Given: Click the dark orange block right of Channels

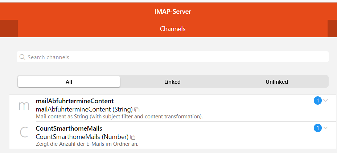Looking at the screenshot, I should coord(332,29).
